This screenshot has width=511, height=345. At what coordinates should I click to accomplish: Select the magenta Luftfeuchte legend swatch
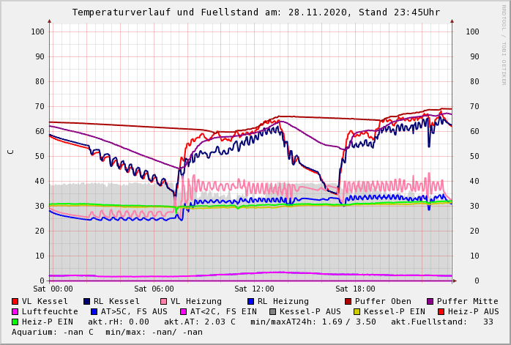(15, 311)
